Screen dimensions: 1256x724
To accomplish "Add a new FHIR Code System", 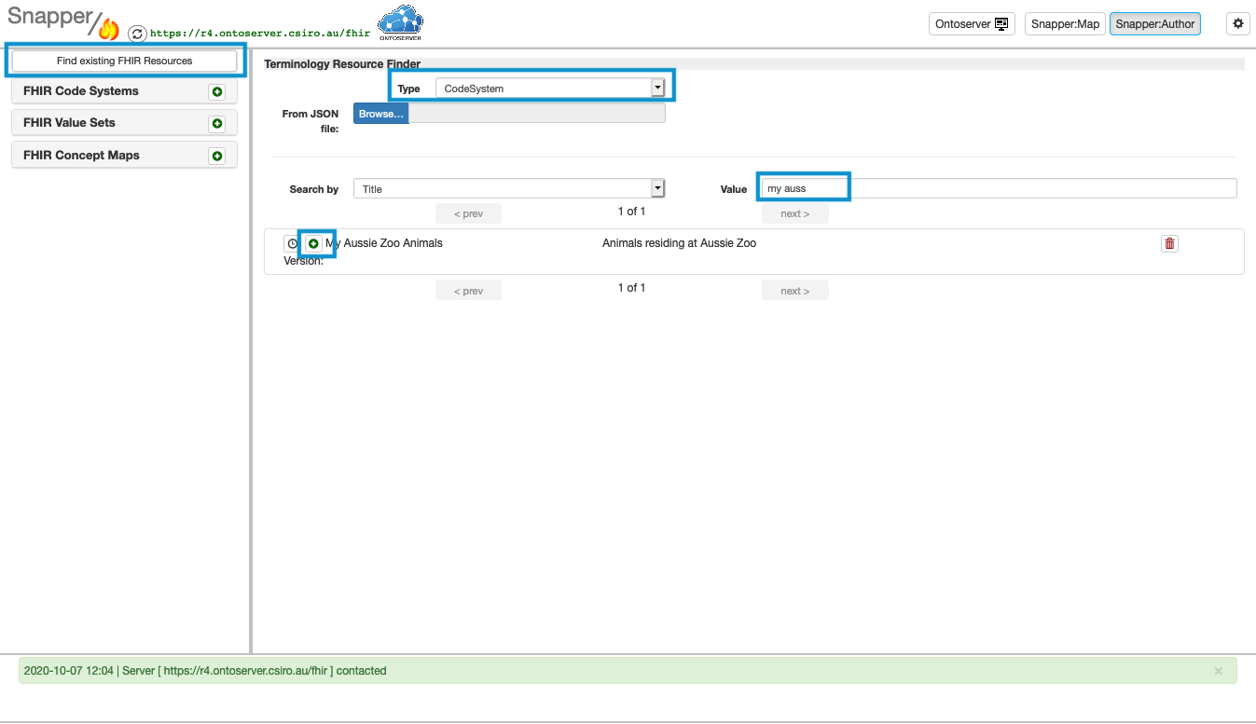I will tap(217, 91).
